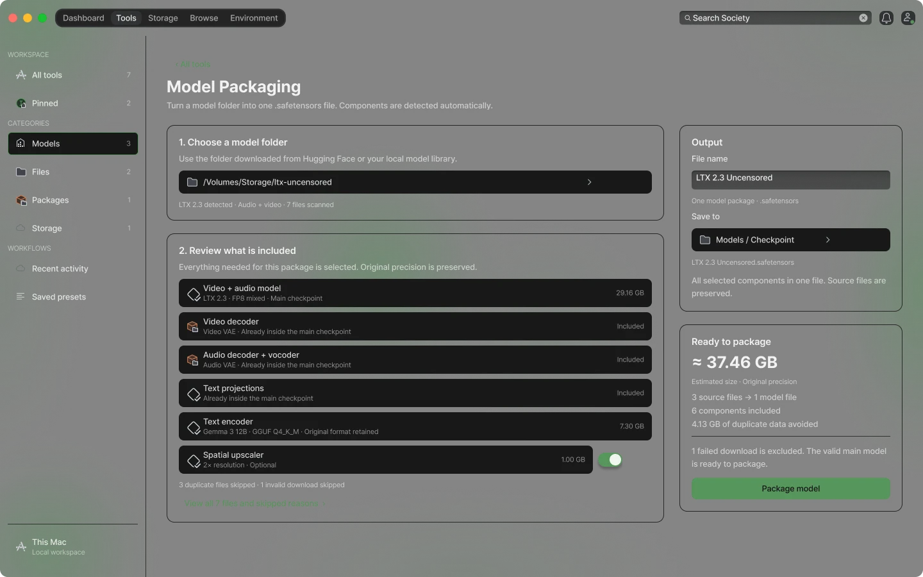Click the LTX 2.3 Uncensored.safetensors filename text
This screenshot has height=577, width=923.
[x=743, y=262]
